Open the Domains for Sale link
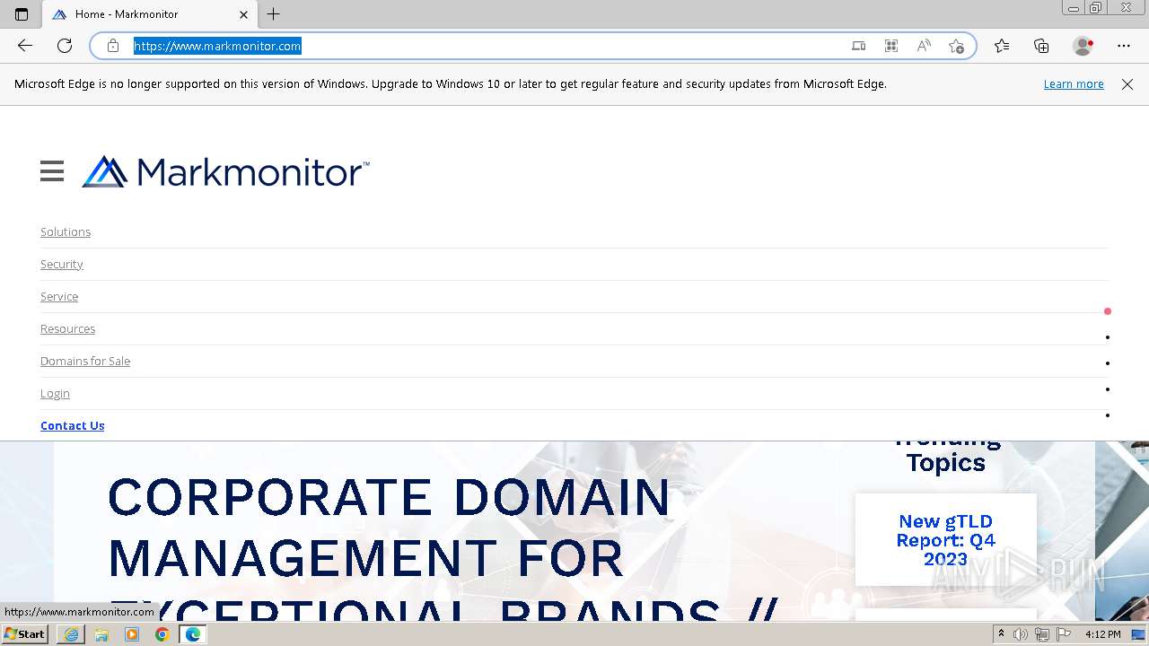The height and width of the screenshot is (646, 1149). pos(85,361)
